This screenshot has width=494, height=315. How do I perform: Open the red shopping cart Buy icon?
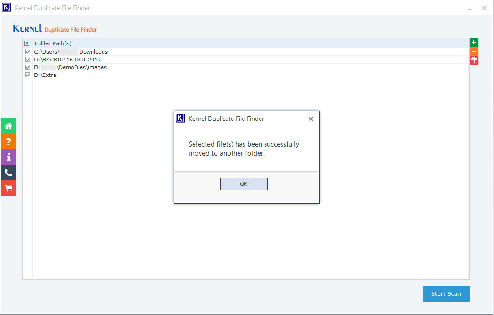point(9,188)
